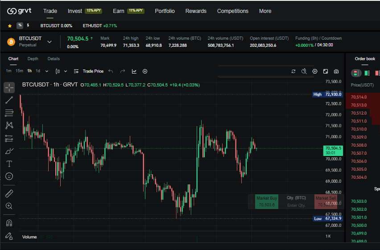Click the favorites star icon
Image resolution: width=380 pixels, height=250 pixels.
coord(10,26)
